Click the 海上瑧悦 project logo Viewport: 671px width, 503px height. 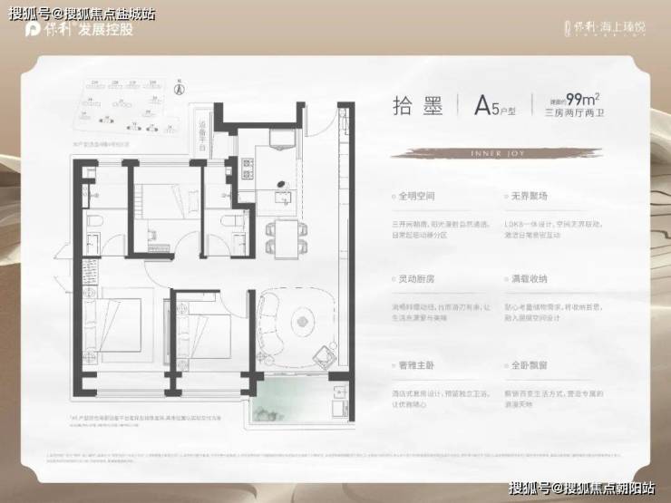605,28
